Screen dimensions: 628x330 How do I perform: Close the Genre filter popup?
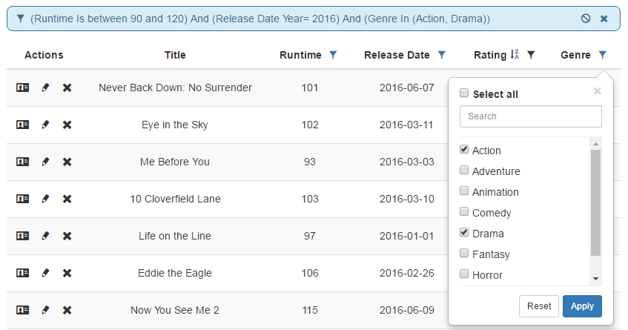pyautogui.click(x=598, y=91)
